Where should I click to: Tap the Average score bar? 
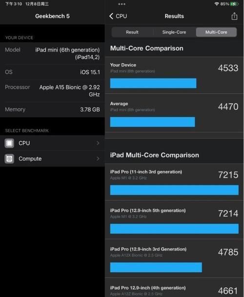pos(152,122)
